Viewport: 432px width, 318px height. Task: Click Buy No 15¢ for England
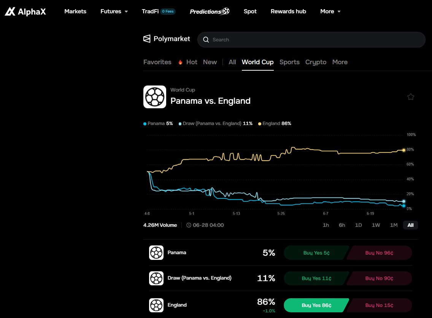tap(379, 305)
